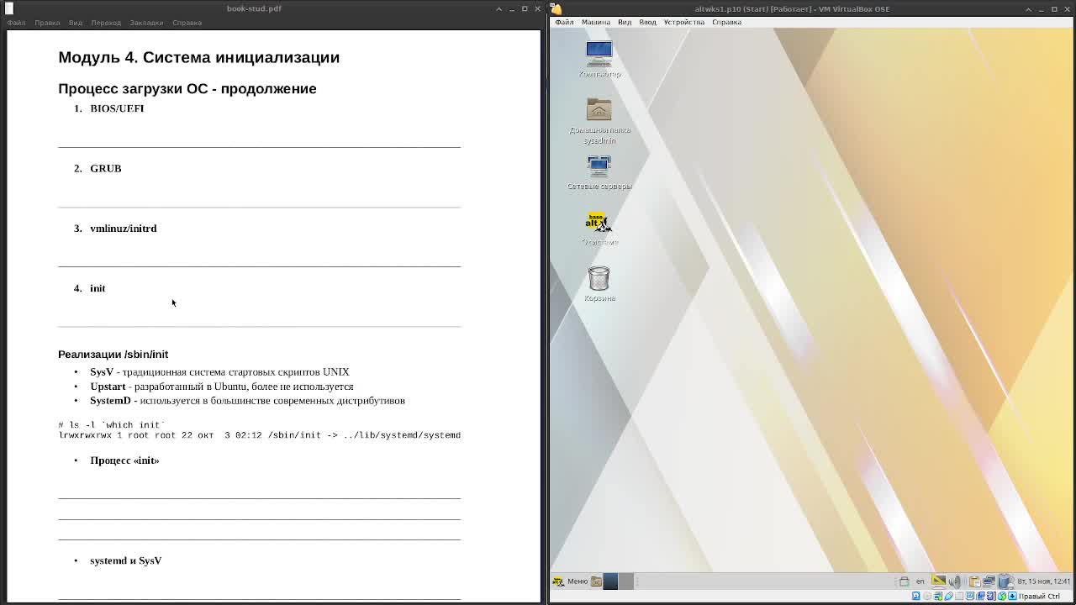Open display settings tray icon
The width and height of the screenshot is (1076, 605).
[939, 581]
